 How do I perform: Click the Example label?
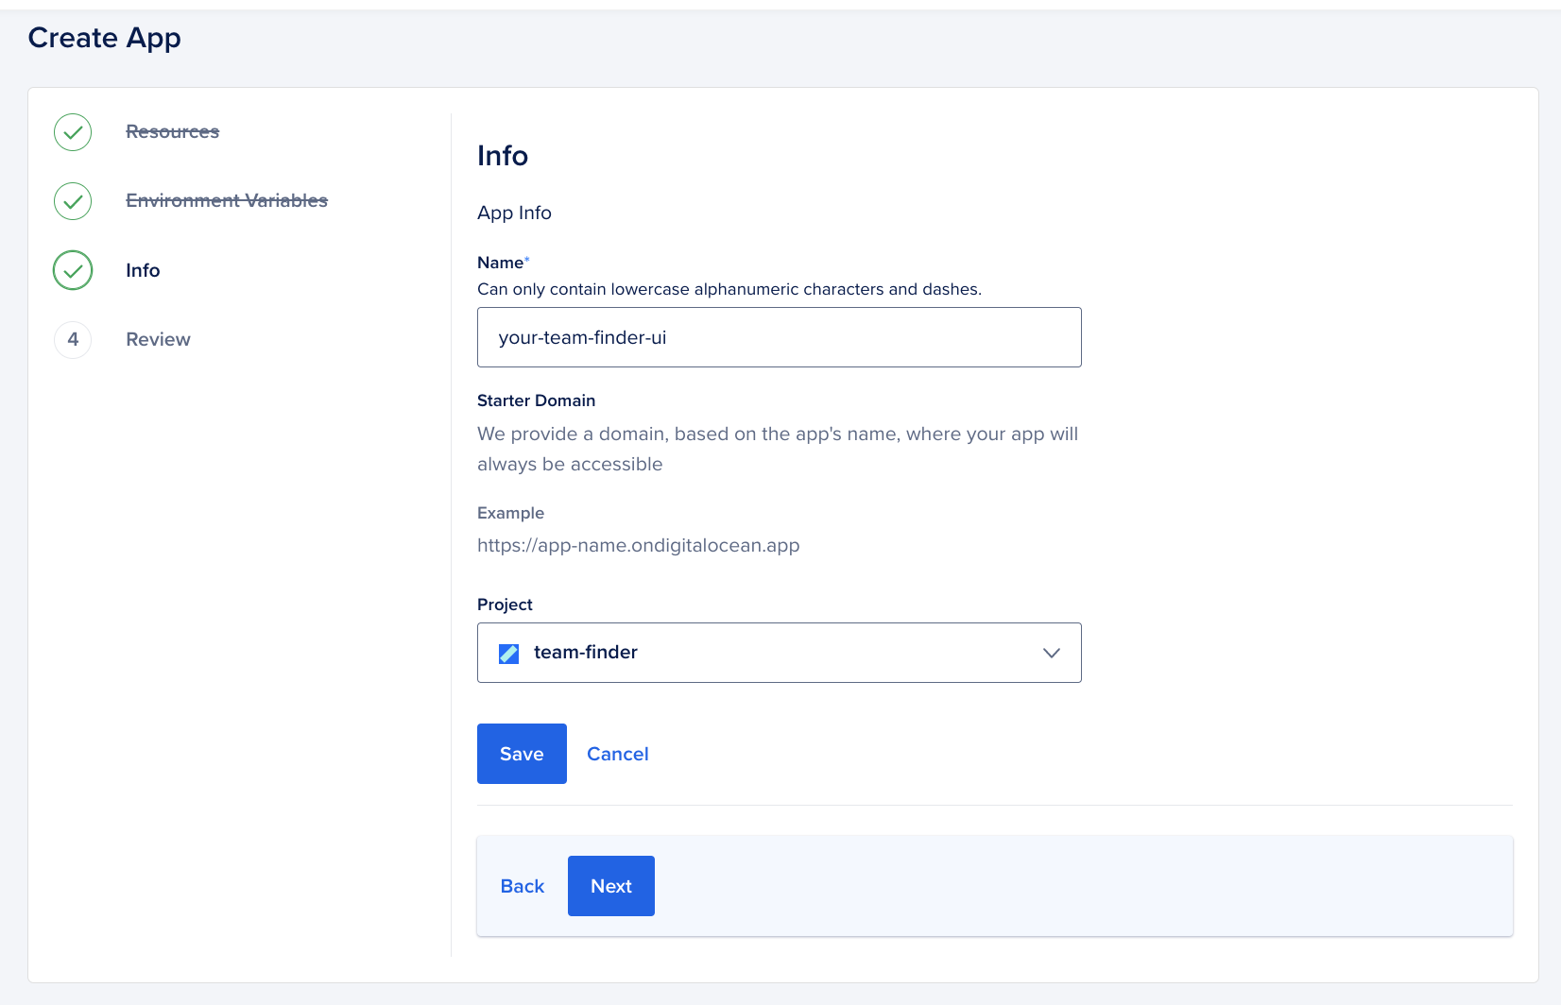[x=511, y=513]
